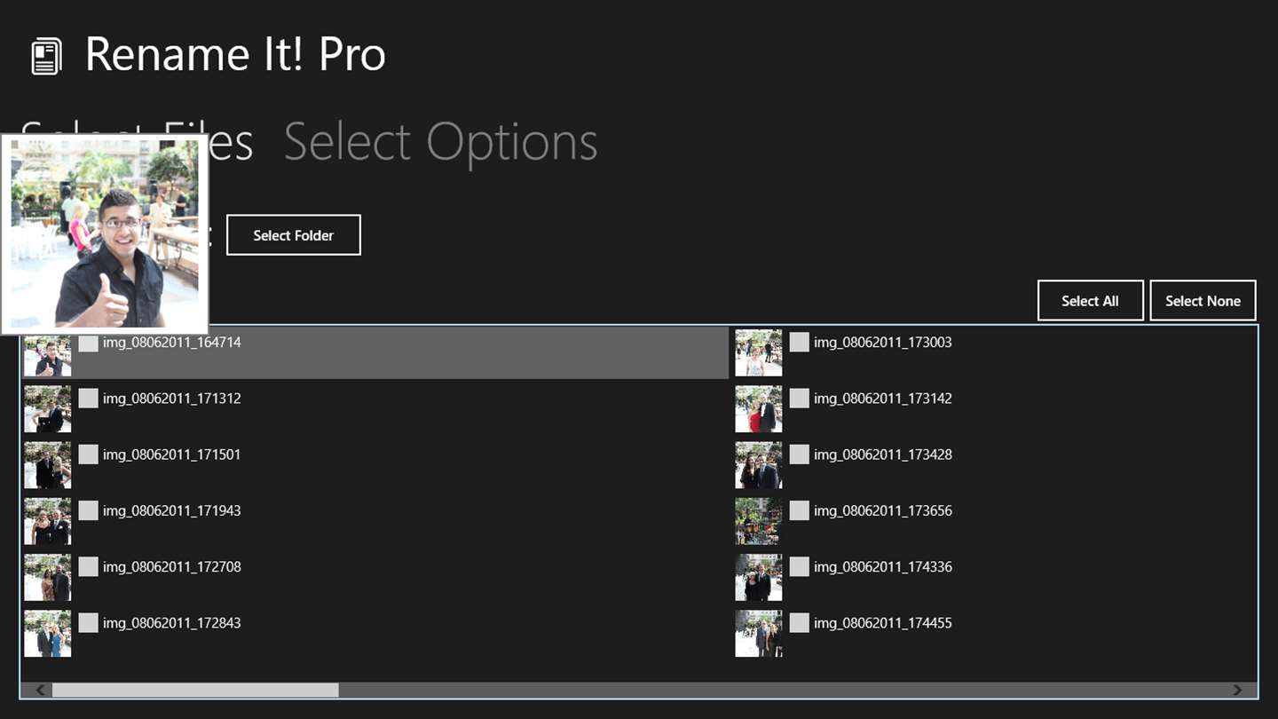Click the thumbnail for img_08062011_171312

(47, 409)
